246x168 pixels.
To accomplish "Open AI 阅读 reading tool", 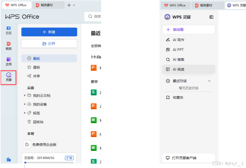I will [189, 69].
